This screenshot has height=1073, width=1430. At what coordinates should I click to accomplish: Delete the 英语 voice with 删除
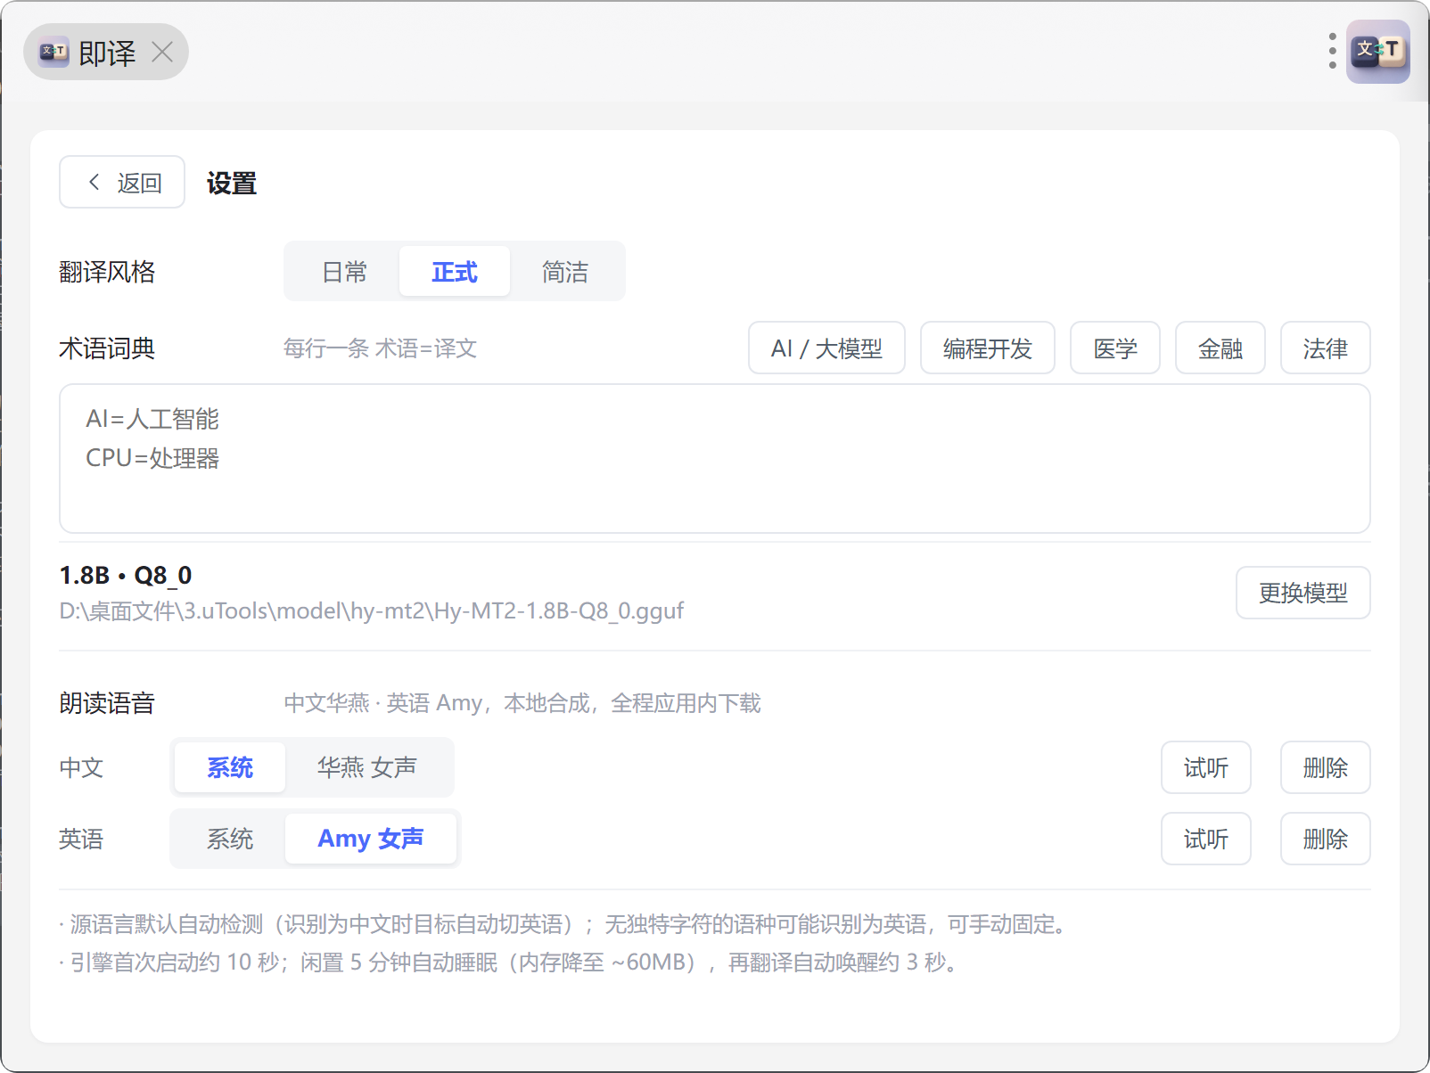coord(1326,839)
